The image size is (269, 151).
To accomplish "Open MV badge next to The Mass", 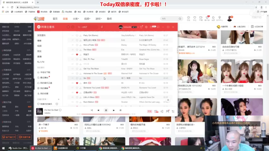I will click(94, 50).
